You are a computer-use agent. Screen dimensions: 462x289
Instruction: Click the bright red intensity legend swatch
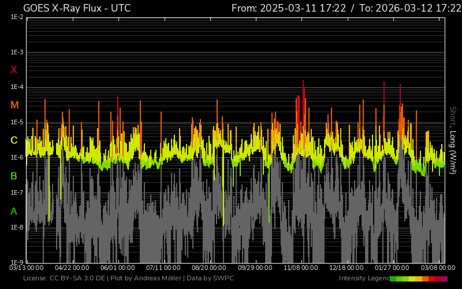(431, 279)
